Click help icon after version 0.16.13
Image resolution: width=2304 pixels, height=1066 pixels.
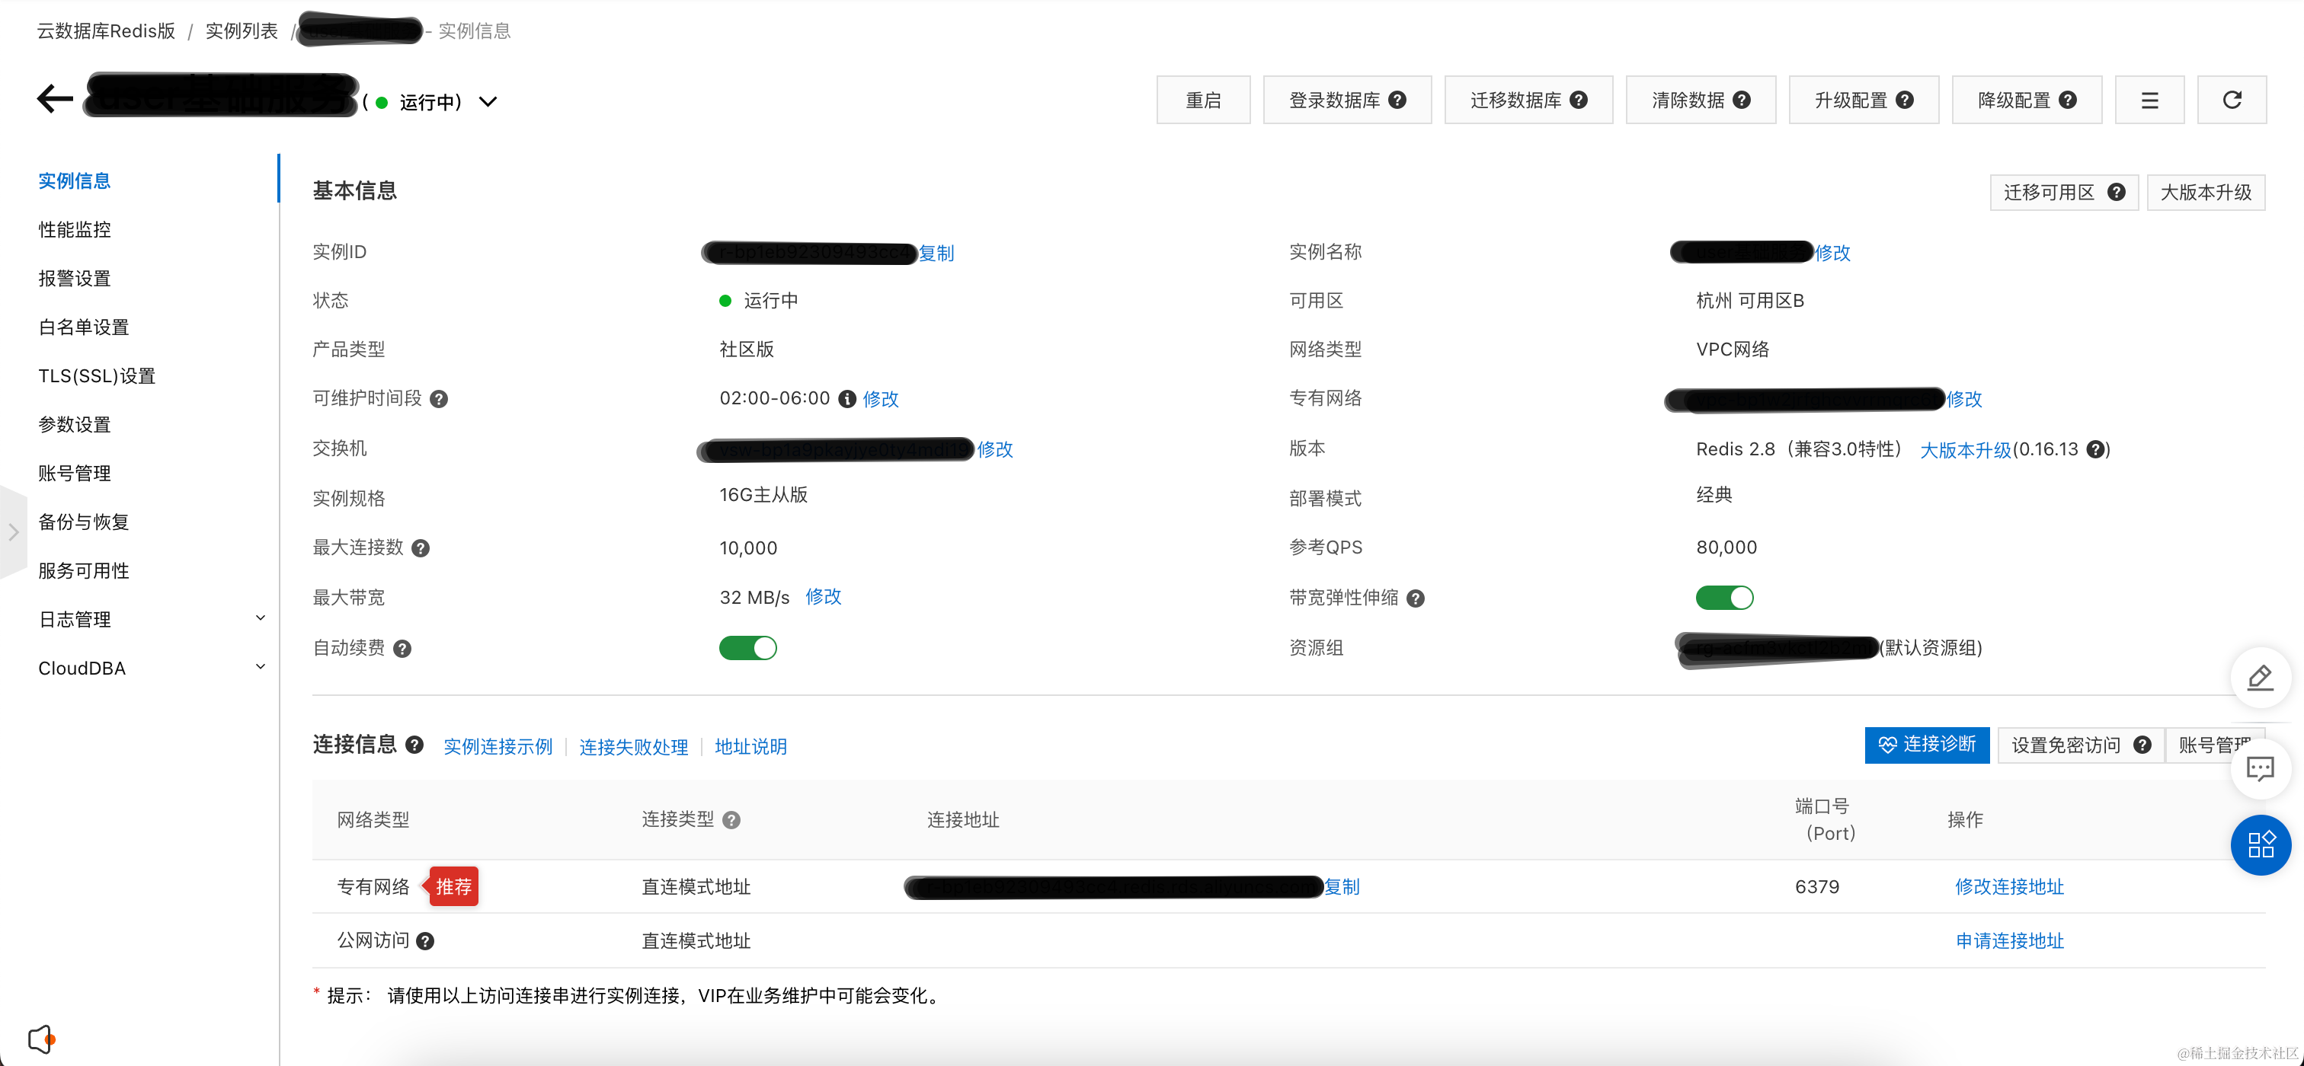click(2095, 449)
